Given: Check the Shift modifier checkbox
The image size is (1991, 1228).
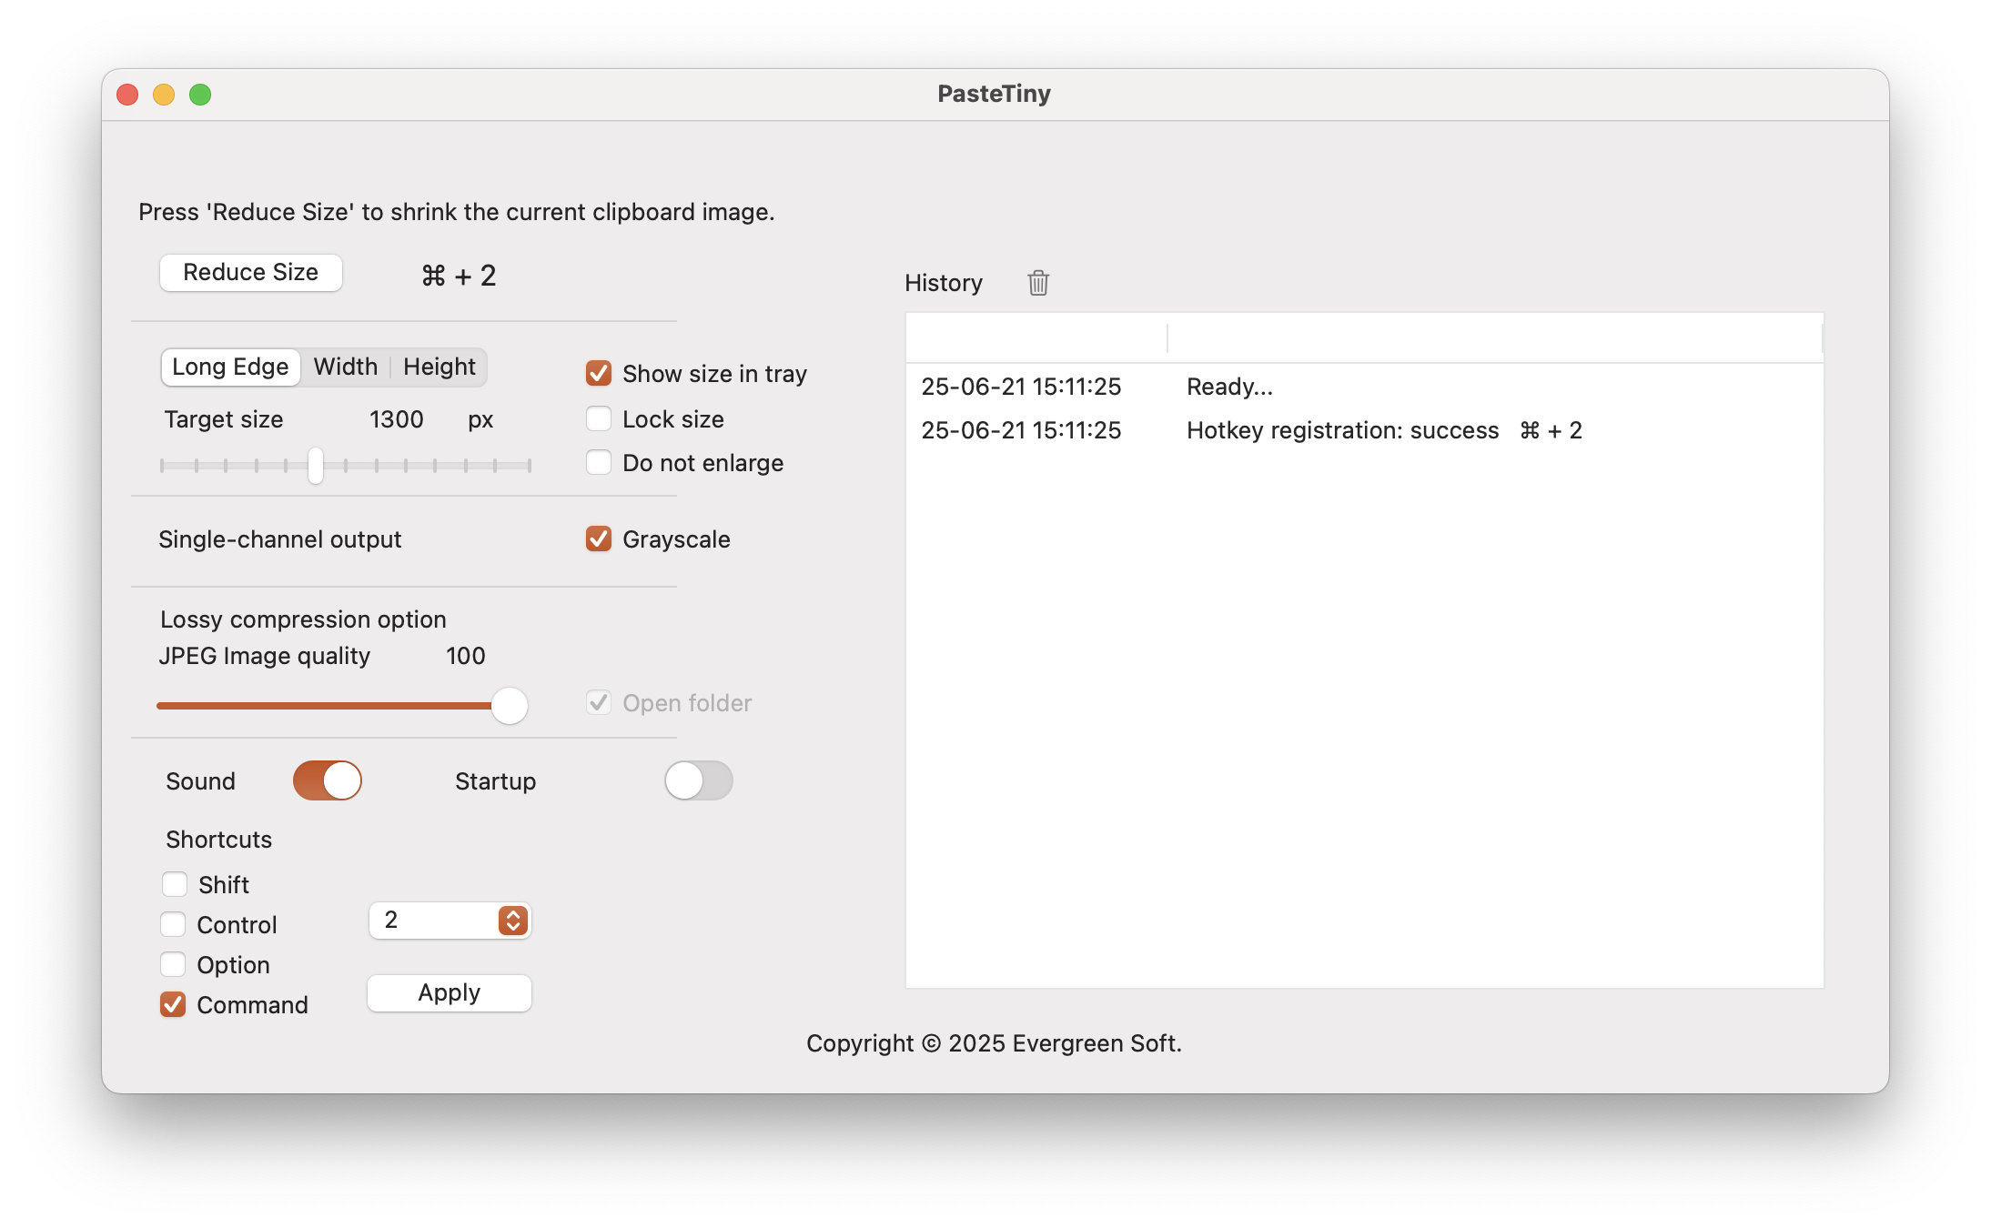Looking at the screenshot, I should 175,884.
